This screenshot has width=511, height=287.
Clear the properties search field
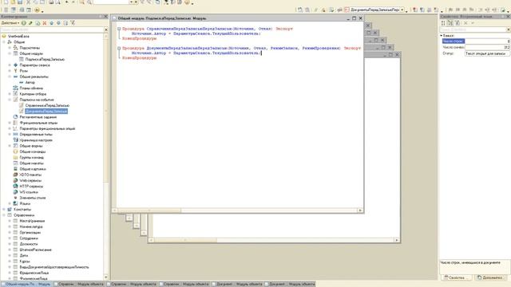tap(509, 29)
